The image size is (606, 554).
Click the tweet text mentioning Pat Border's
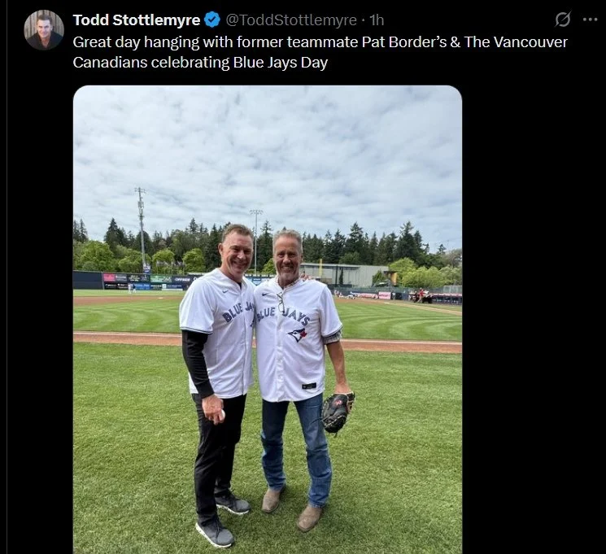[320, 52]
